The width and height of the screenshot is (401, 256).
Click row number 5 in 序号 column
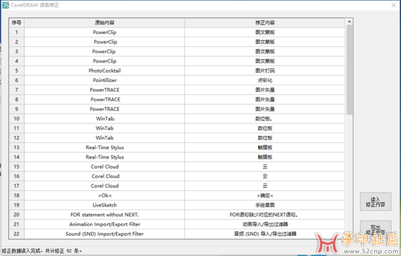(x=17, y=71)
